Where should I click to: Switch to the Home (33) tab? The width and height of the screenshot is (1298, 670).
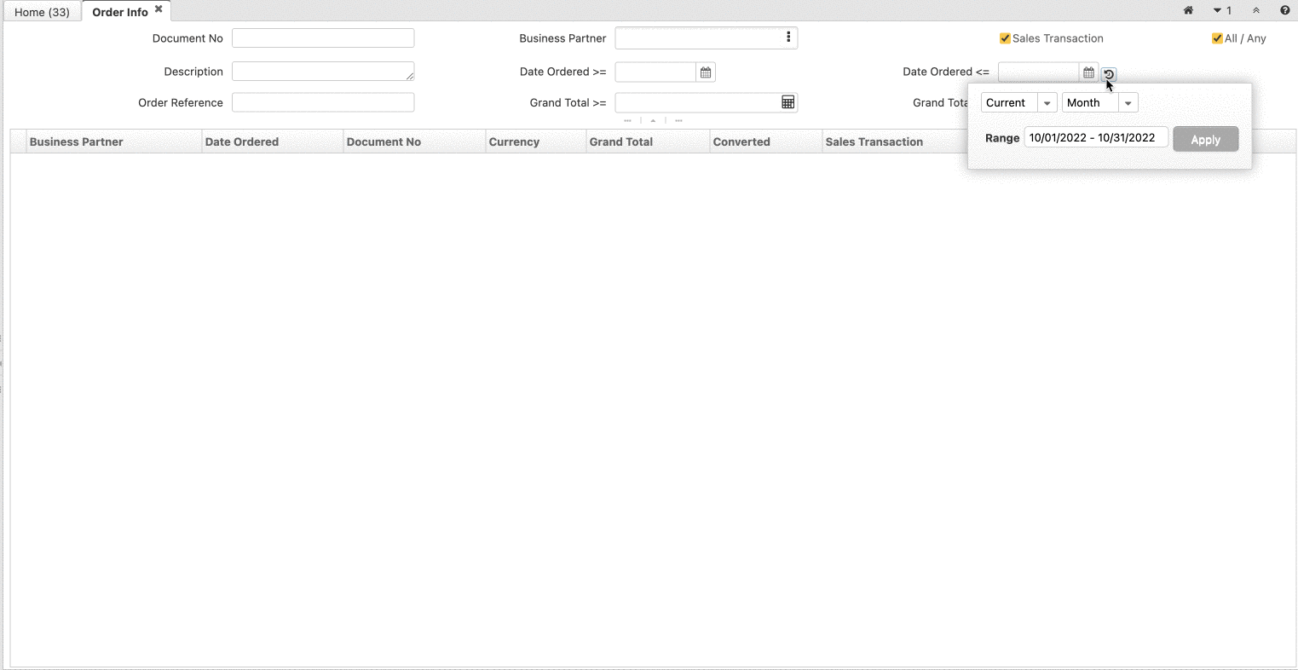[x=41, y=11]
